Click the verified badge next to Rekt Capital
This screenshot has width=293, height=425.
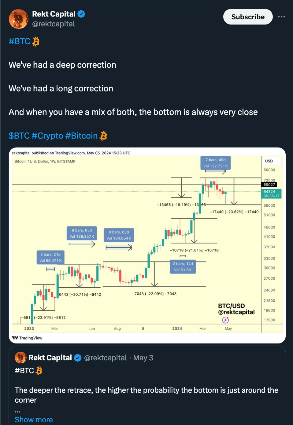click(x=81, y=14)
